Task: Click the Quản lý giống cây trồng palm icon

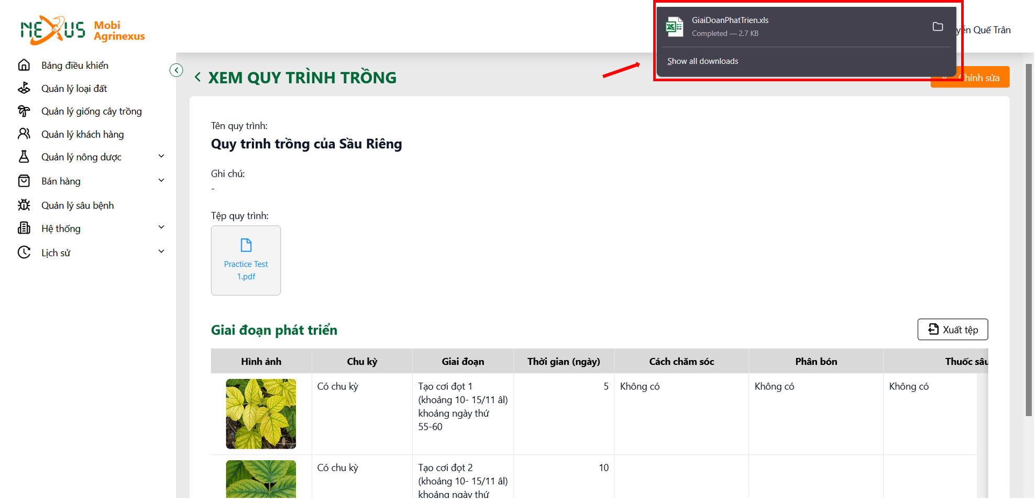Action: coord(24,111)
